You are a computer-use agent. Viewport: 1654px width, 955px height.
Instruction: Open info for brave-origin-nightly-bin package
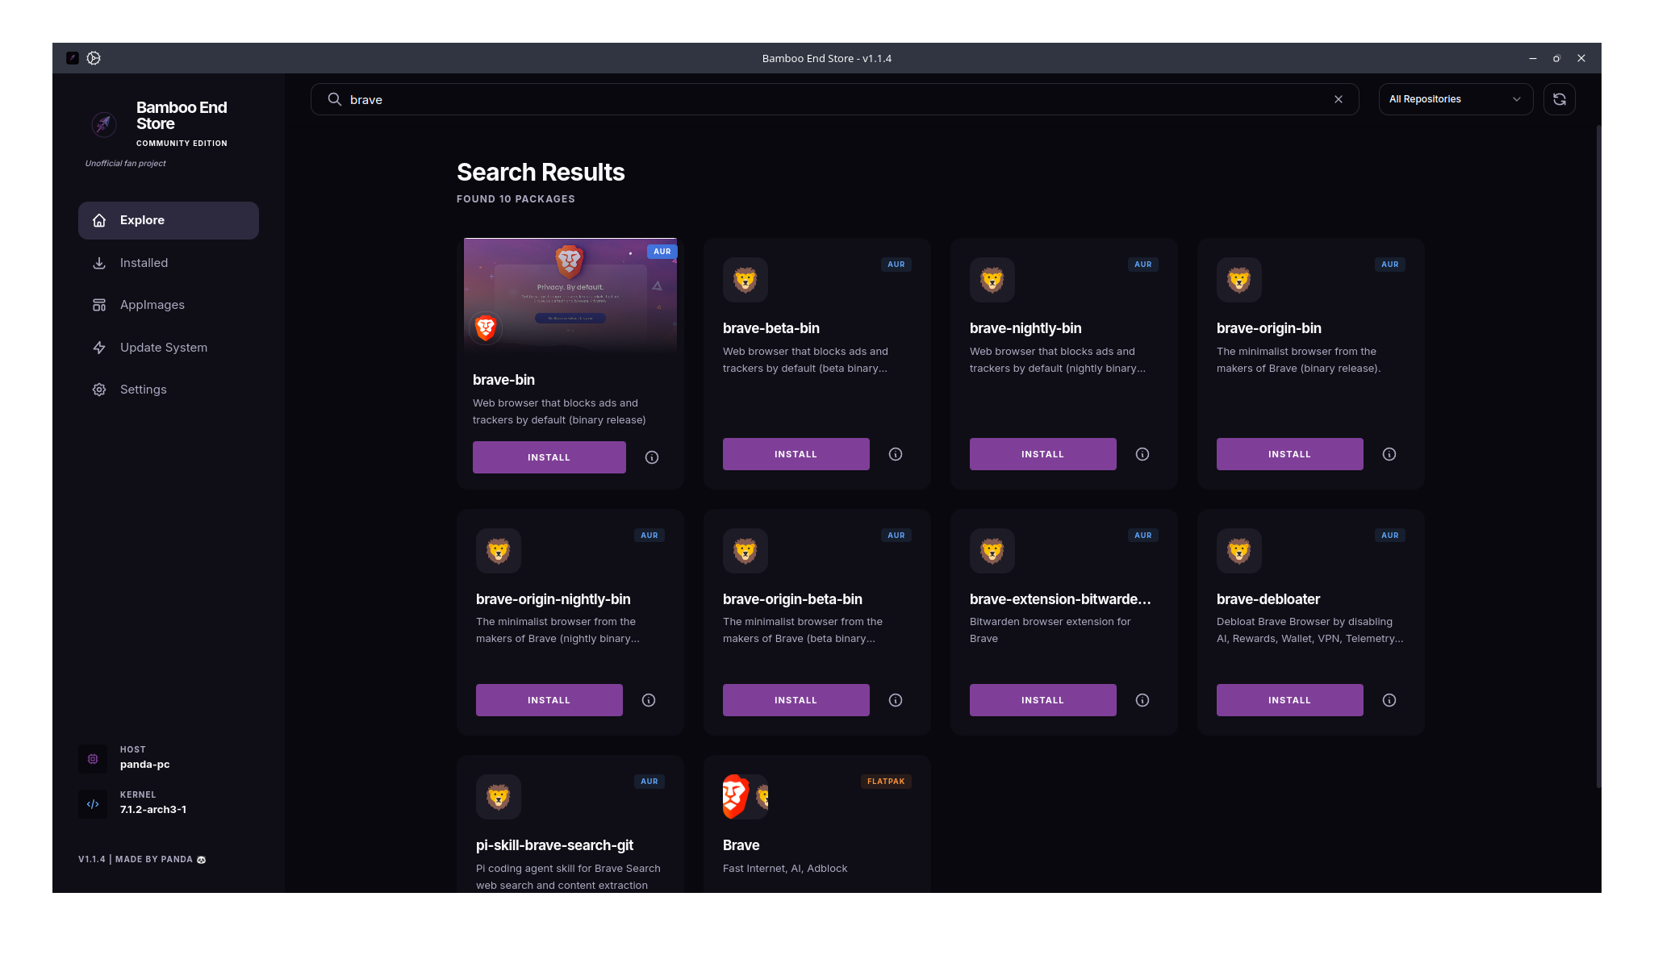pyautogui.click(x=649, y=700)
